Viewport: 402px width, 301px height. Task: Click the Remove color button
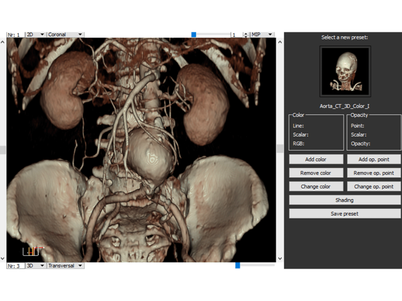[316, 173]
